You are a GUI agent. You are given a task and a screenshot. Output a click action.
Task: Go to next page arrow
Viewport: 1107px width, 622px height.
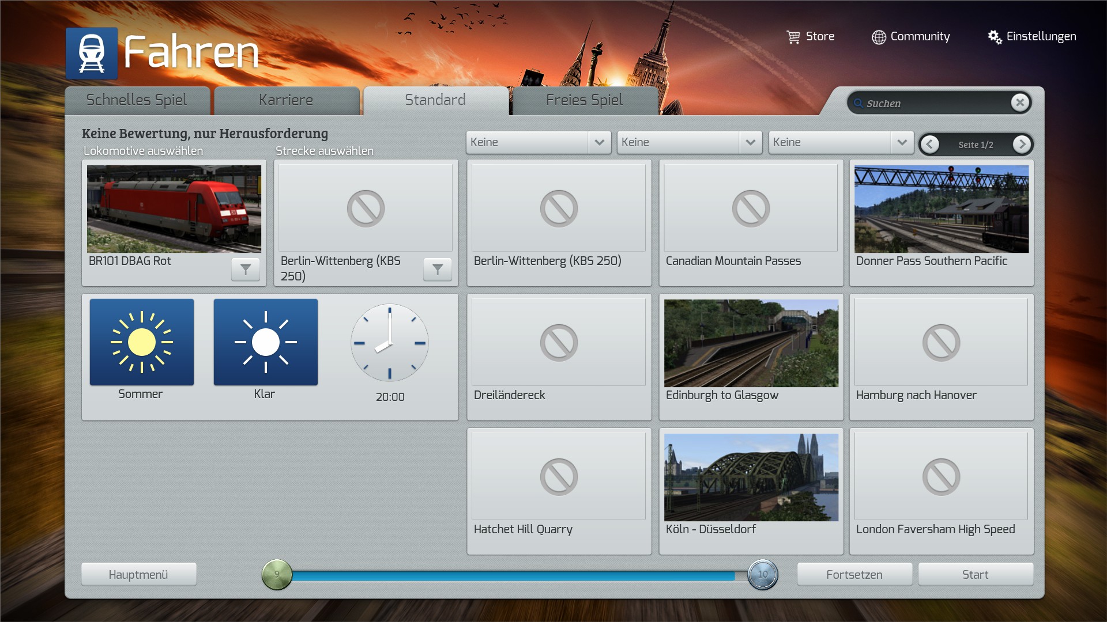coord(1022,144)
